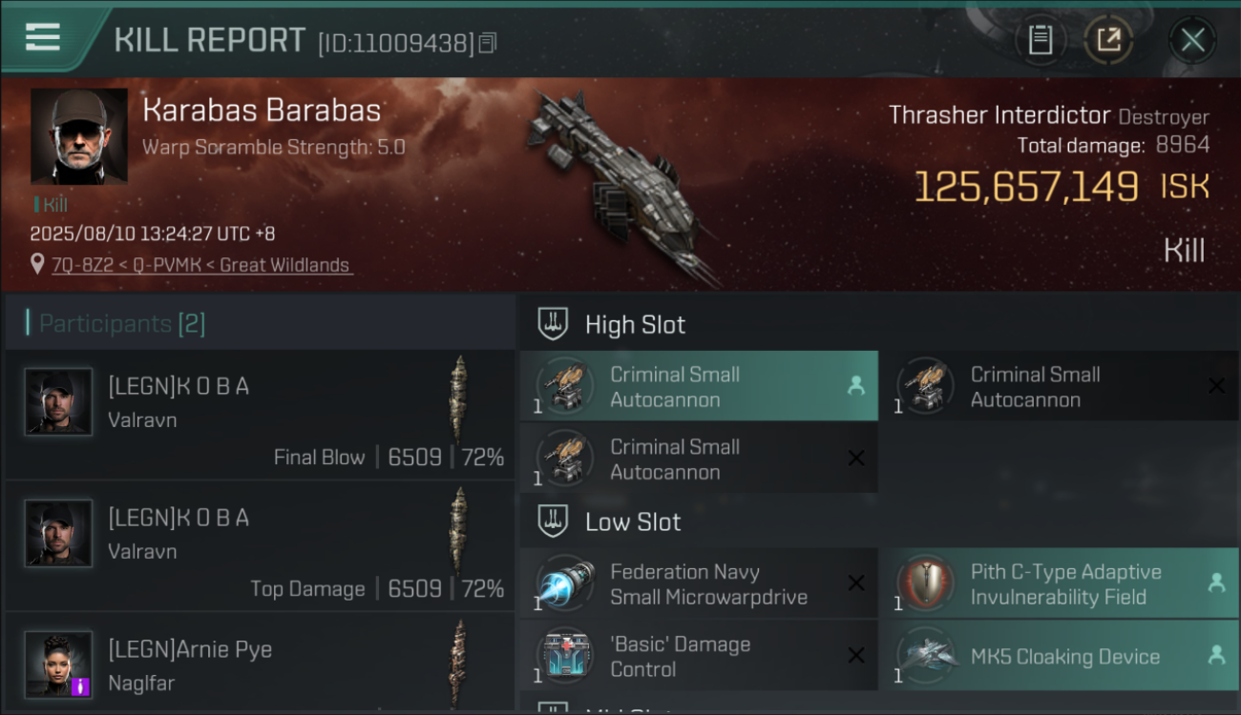Click the clipboard report icon
The height and width of the screenshot is (715, 1241).
point(1040,40)
